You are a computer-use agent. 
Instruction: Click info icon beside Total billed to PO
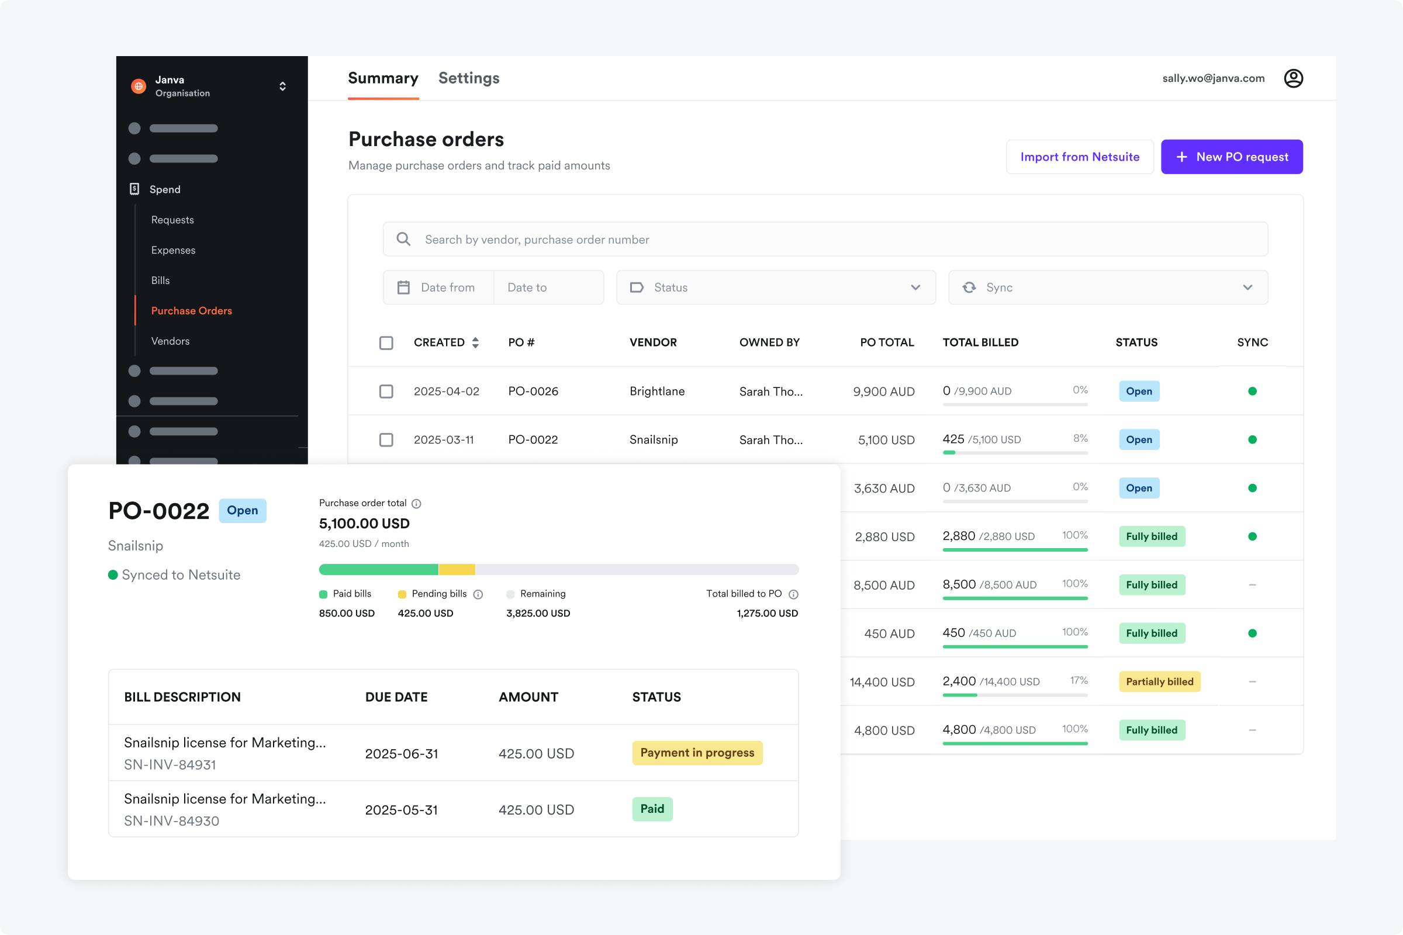click(793, 594)
